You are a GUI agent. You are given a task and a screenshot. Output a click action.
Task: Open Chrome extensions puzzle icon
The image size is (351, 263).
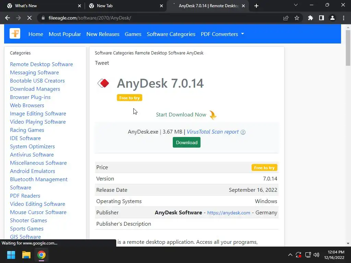tap(311, 18)
